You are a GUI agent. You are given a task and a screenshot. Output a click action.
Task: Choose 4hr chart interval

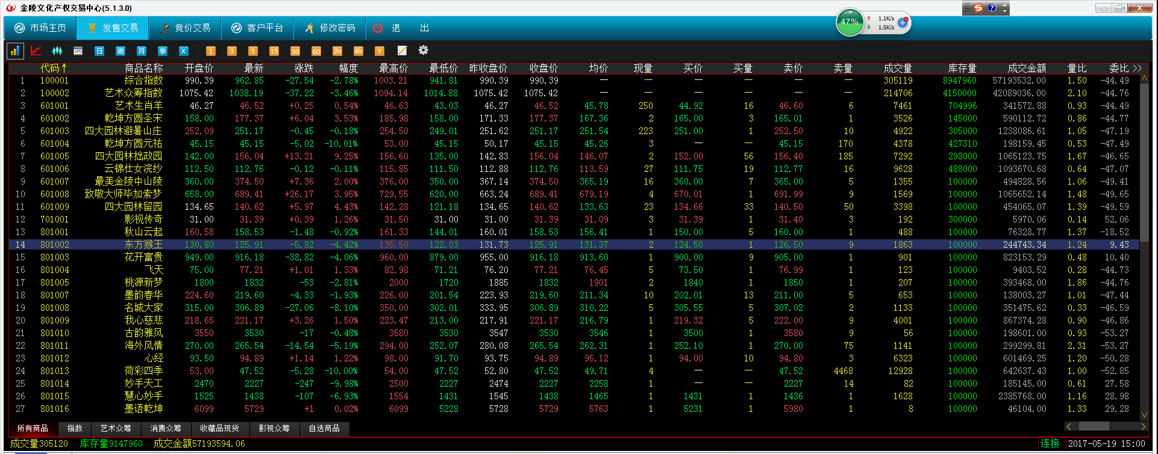pyautogui.click(x=358, y=51)
